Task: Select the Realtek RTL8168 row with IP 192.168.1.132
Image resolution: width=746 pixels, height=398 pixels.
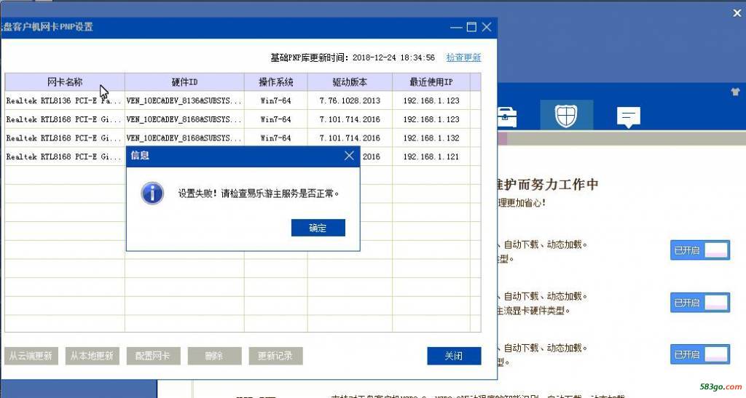Action: [243, 138]
